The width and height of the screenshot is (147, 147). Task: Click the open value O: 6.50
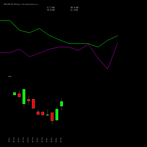(x=51, y=10)
